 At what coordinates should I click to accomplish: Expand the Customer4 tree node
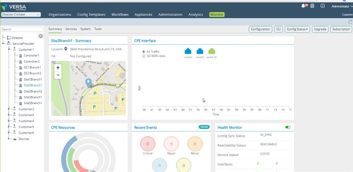(x=9, y=121)
